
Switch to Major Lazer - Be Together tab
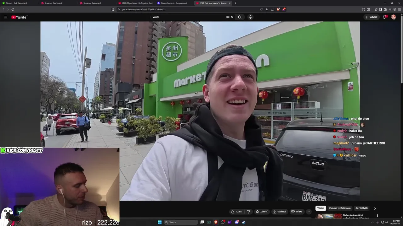pos(135,3)
